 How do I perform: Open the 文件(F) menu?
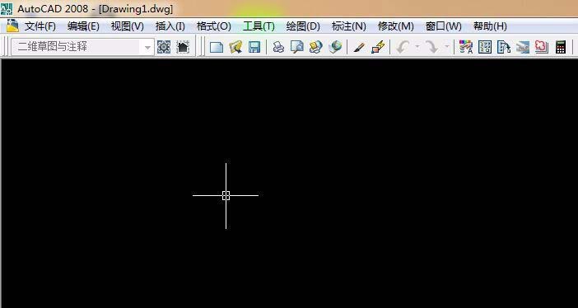point(40,26)
